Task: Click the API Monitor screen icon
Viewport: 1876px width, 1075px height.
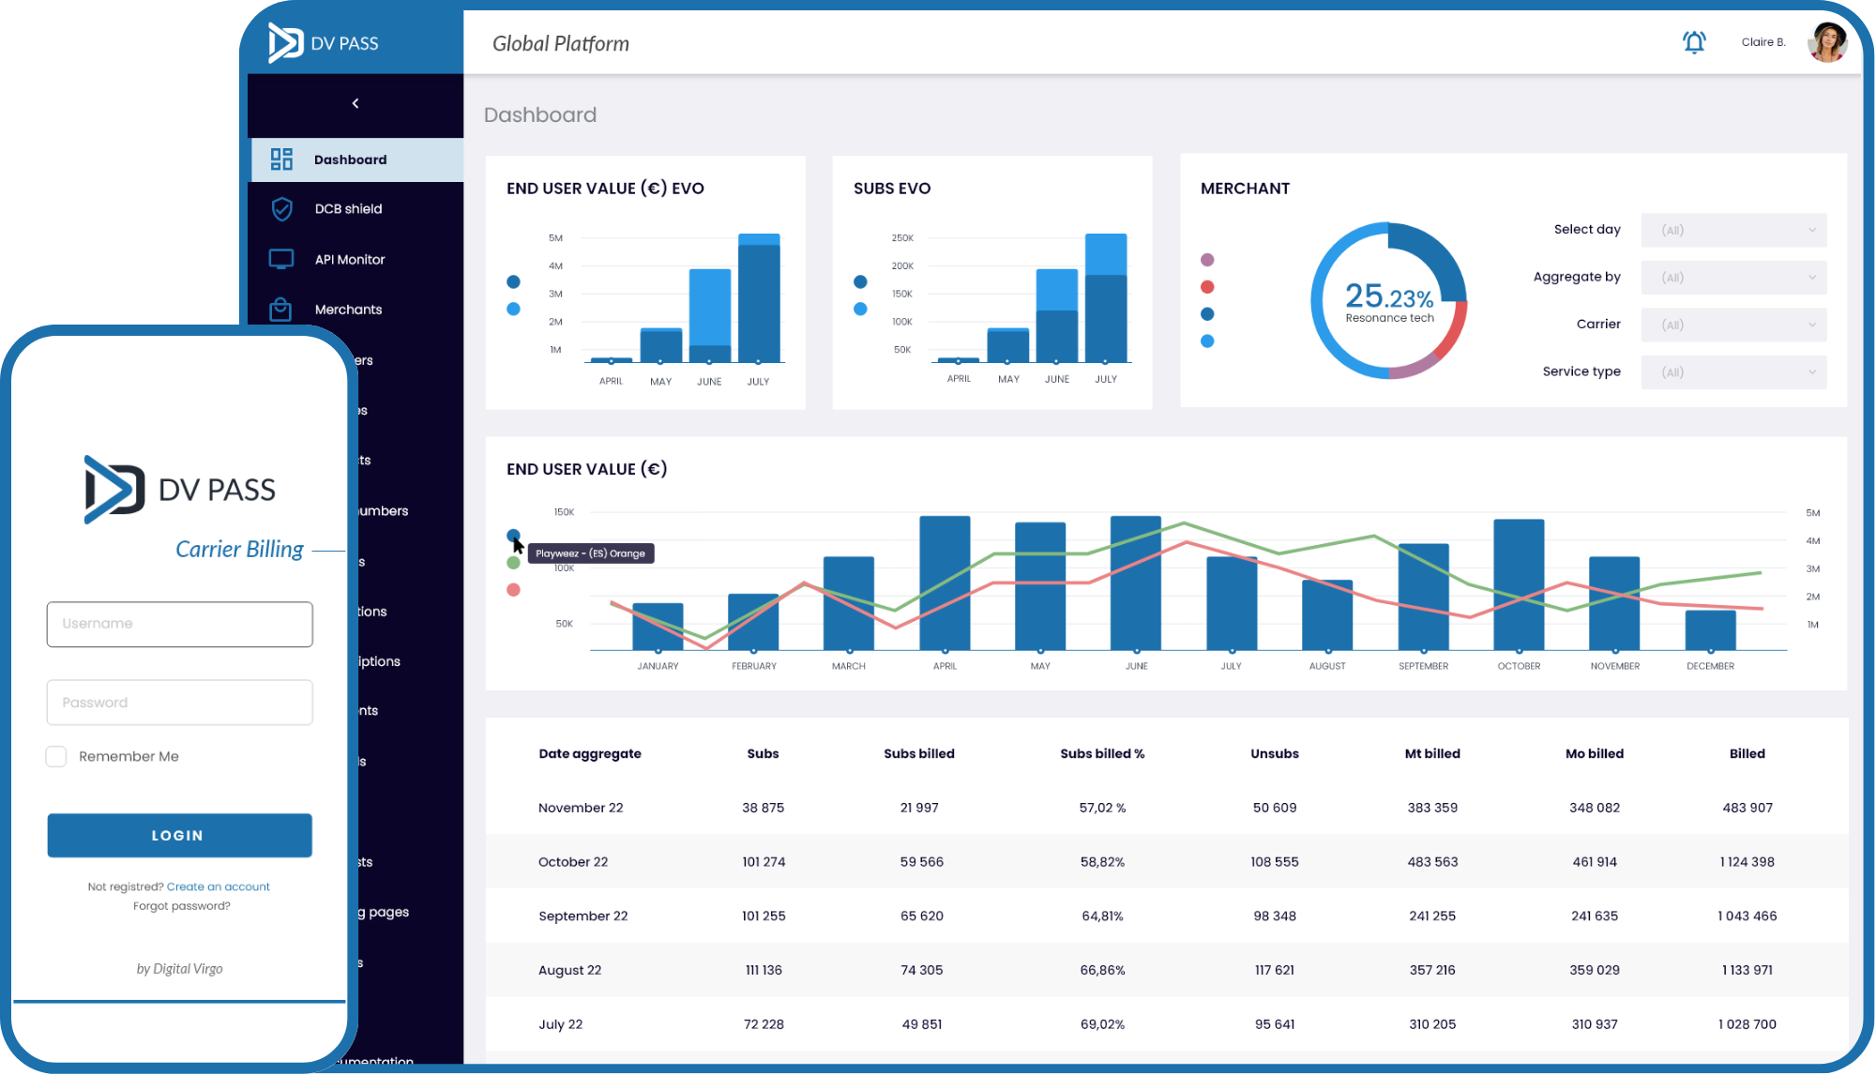Action: click(x=281, y=259)
